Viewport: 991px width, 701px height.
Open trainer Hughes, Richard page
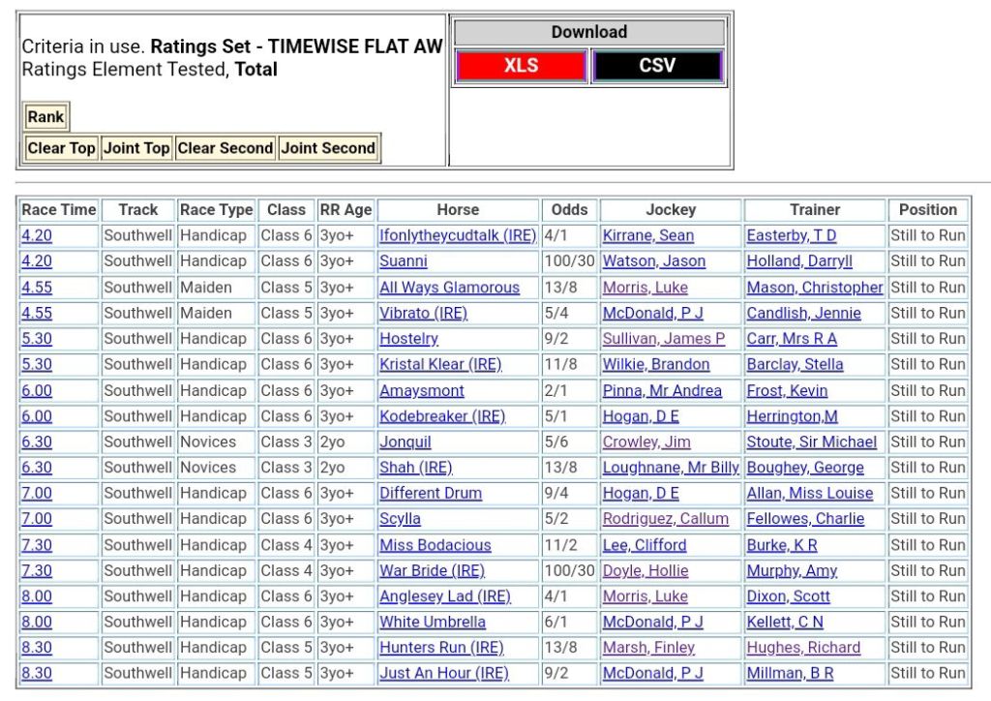point(802,648)
